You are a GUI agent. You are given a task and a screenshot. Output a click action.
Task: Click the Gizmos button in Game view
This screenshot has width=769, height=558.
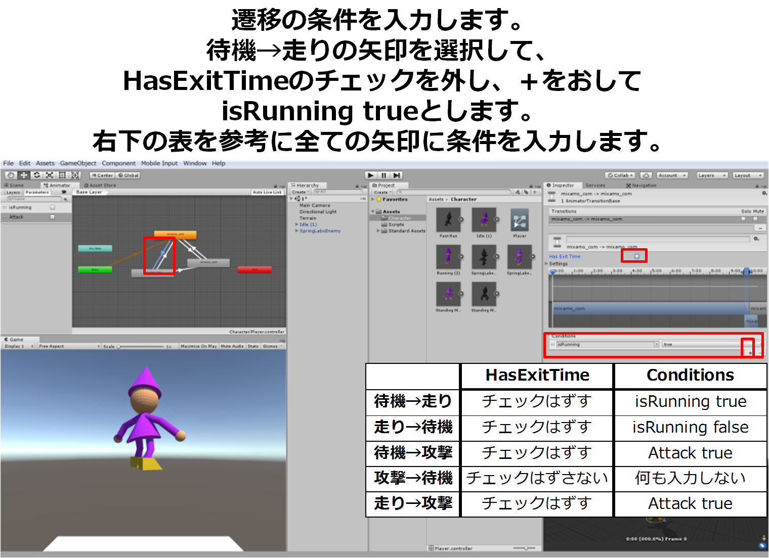pos(272,346)
